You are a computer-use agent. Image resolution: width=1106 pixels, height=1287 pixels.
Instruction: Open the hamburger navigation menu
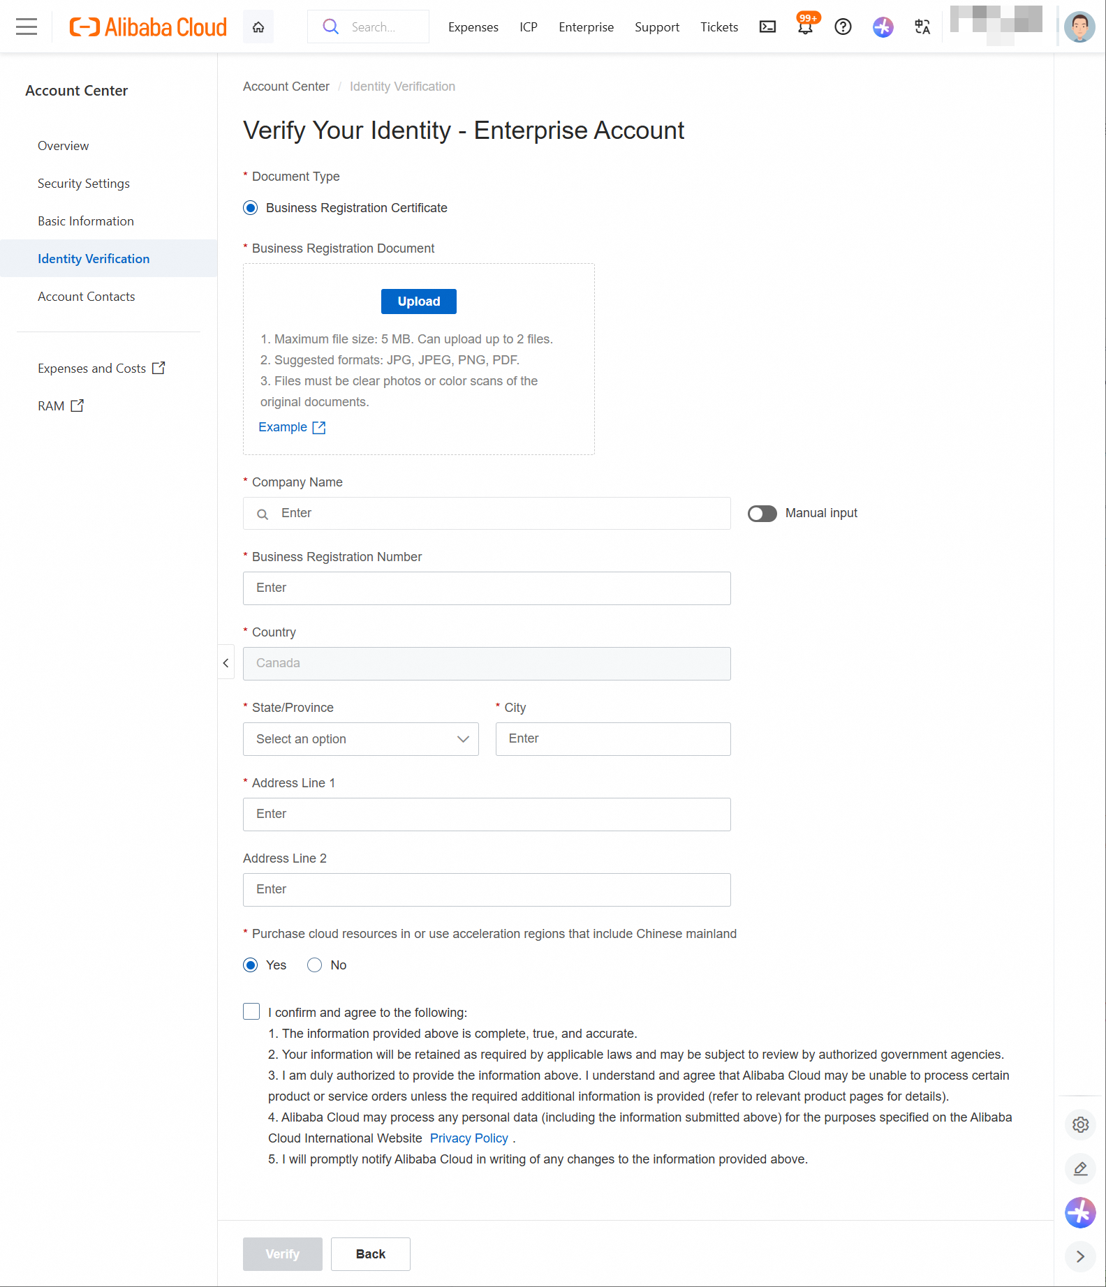27,27
